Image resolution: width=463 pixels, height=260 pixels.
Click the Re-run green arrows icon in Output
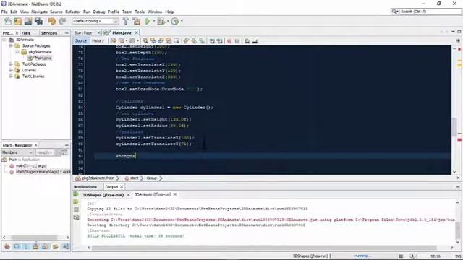[76, 194]
